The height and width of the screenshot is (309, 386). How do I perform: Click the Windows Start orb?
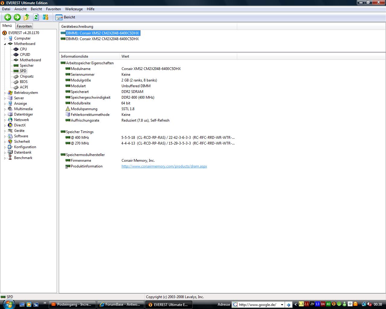click(8, 304)
